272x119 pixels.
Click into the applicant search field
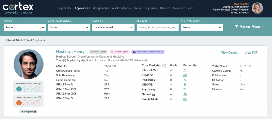point(158,27)
